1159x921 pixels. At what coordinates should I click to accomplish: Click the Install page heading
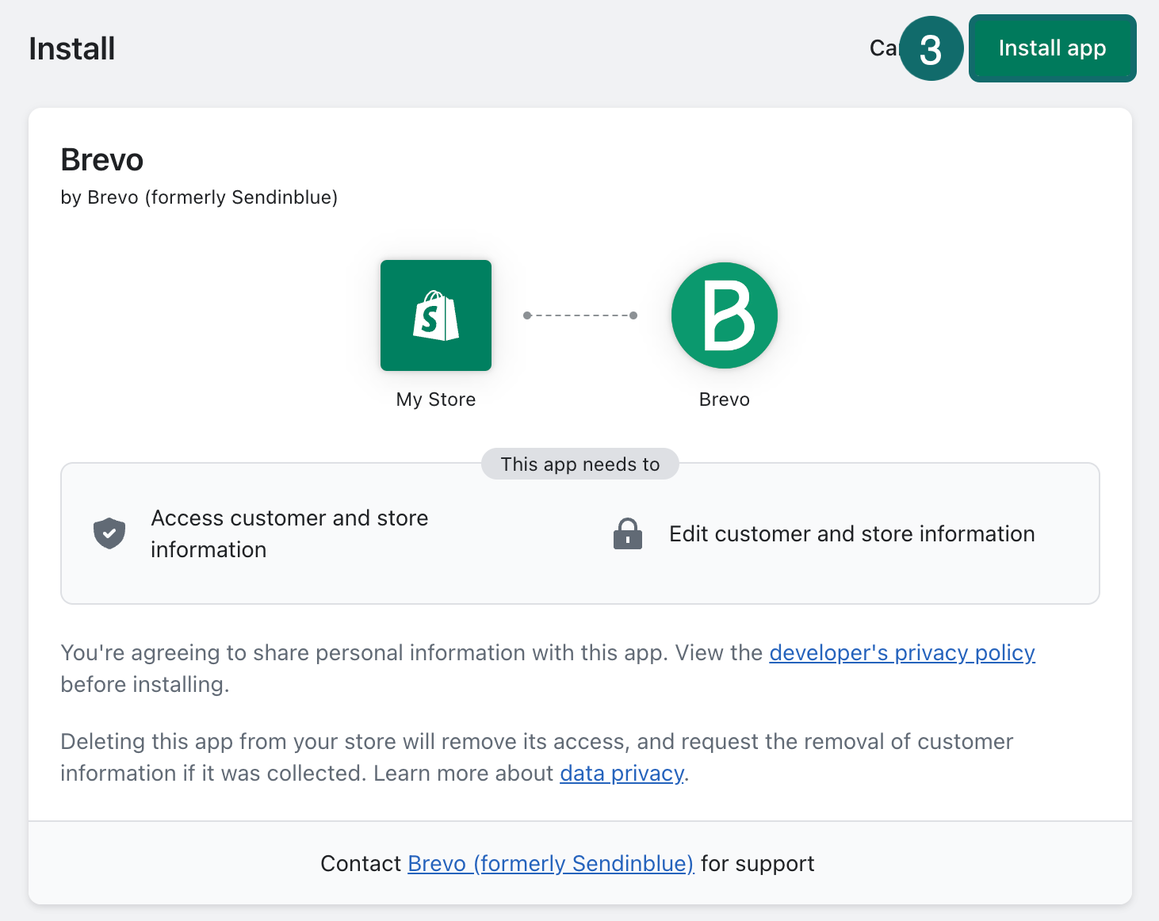click(72, 49)
